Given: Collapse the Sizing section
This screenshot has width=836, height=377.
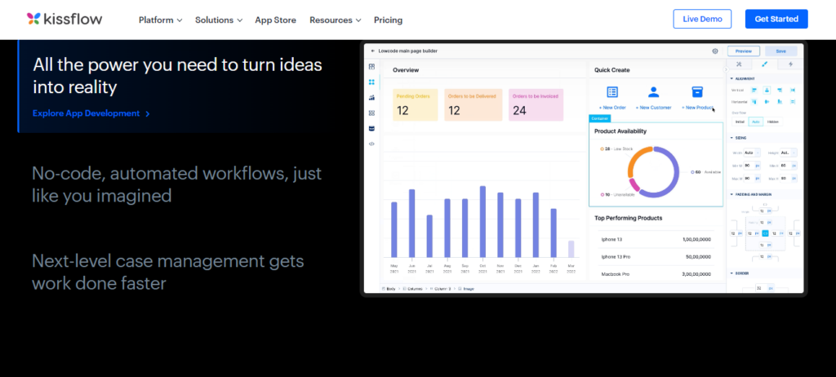Looking at the screenshot, I should click(x=731, y=138).
